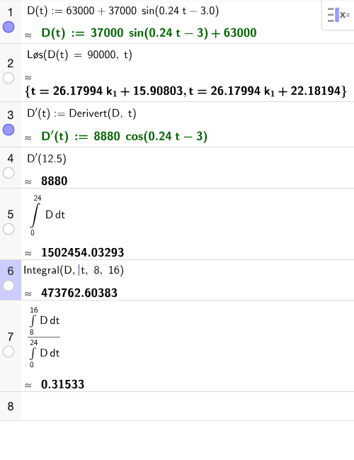Click the ≈ symbol in row 2 output

(x=28, y=78)
